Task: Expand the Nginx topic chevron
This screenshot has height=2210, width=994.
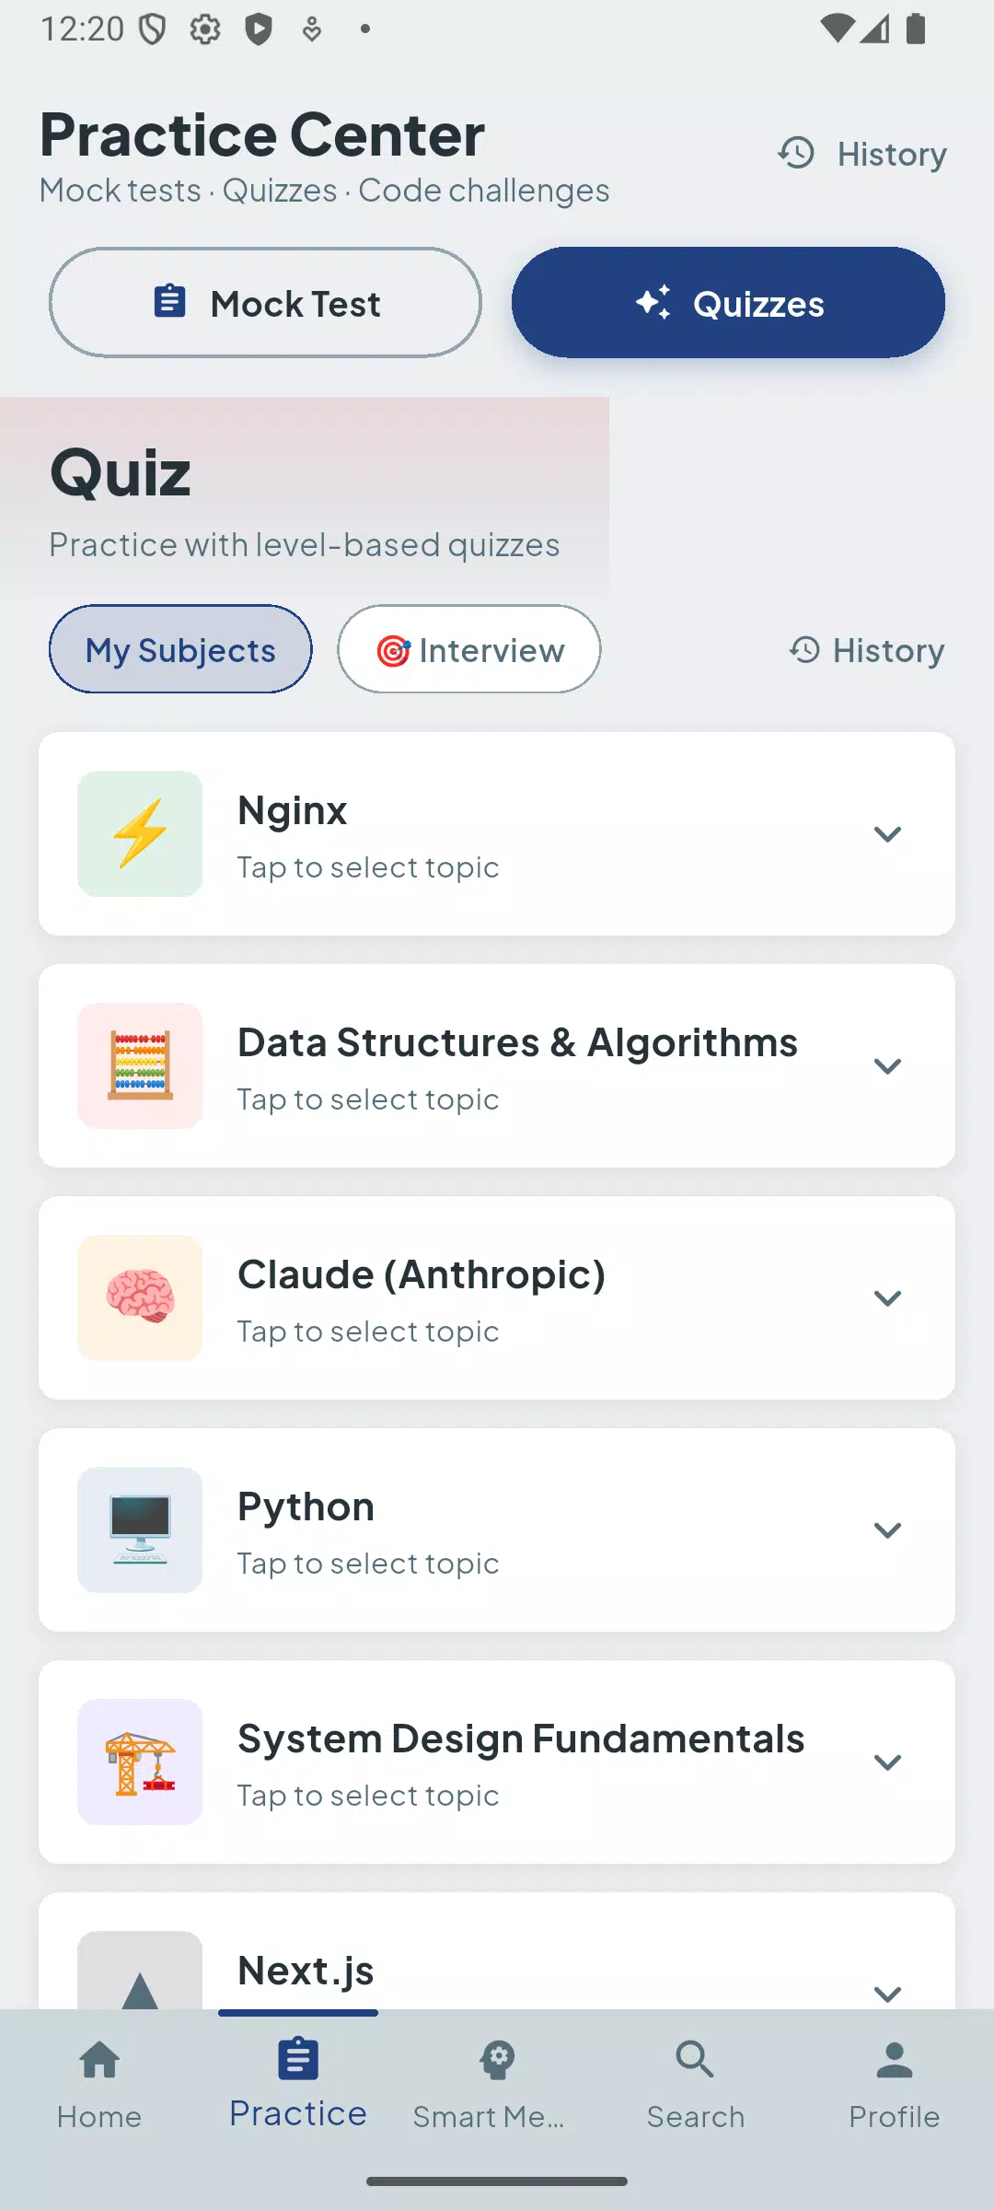Action: (887, 834)
